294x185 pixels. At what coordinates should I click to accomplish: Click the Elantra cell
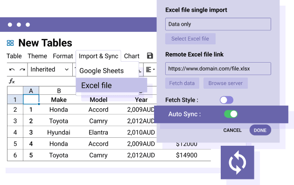point(98,133)
